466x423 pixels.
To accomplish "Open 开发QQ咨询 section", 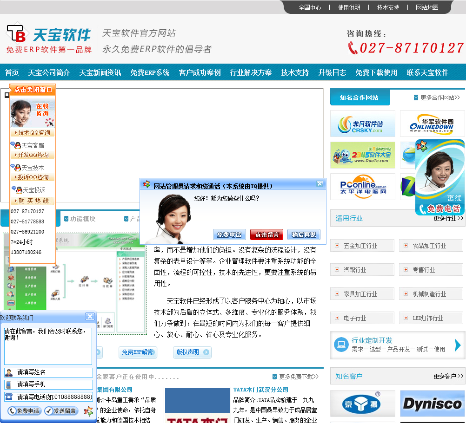I will pyautogui.click(x=33, y=155).
